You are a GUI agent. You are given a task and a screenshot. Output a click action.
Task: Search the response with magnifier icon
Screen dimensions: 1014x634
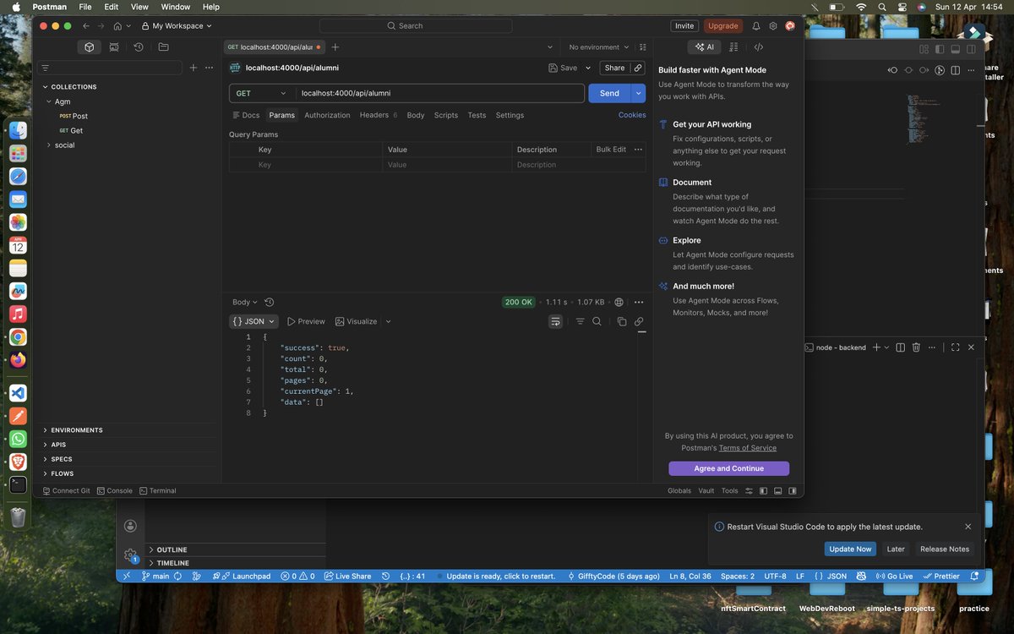point(597,321)
